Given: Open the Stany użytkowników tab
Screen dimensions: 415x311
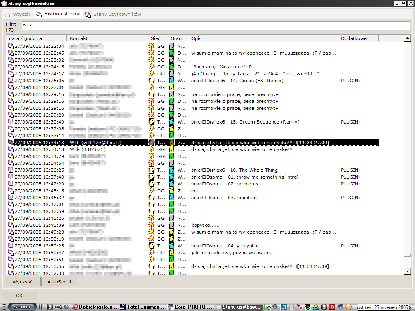Looking at the screenshot, I should coord(113,14).
